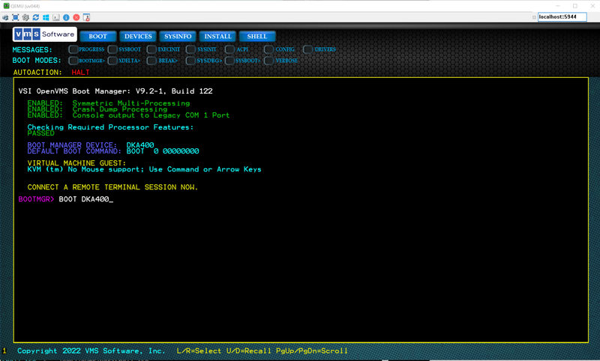Image resolution: width=600 pixels, height=361 pixels.
Task: Click 'L/R=Select U/D=Recall PgUp/PgDn=Scroll' hint
Action: (x=262, y=351)
